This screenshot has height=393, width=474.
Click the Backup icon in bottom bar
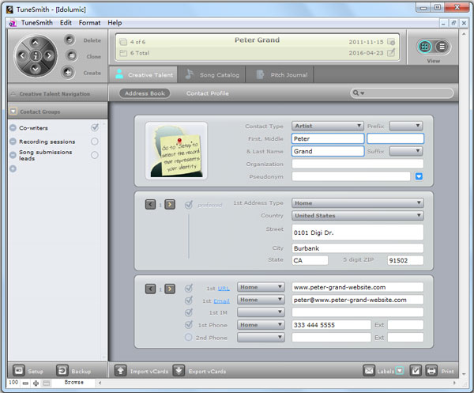(62, 370)
